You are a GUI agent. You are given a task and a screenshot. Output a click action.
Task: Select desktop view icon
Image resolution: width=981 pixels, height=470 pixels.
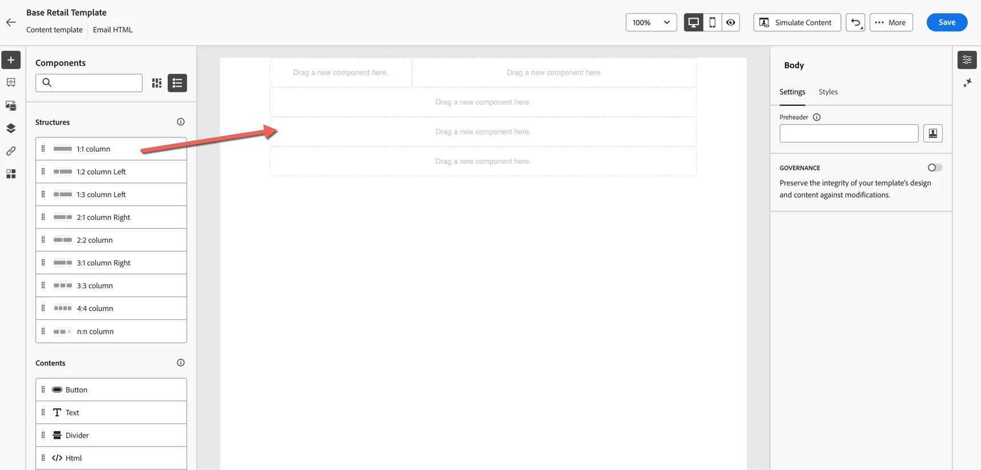coord(693,22)
